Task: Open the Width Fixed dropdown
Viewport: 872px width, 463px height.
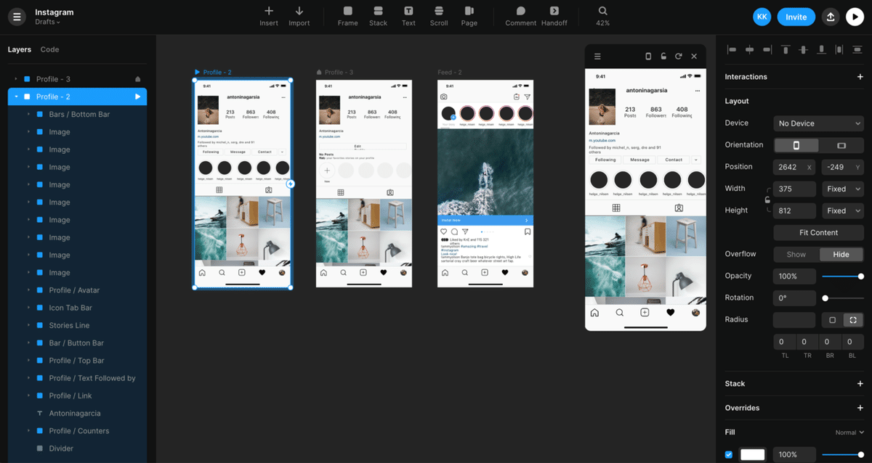Action: pyautogui.click(x=843, y=189)
